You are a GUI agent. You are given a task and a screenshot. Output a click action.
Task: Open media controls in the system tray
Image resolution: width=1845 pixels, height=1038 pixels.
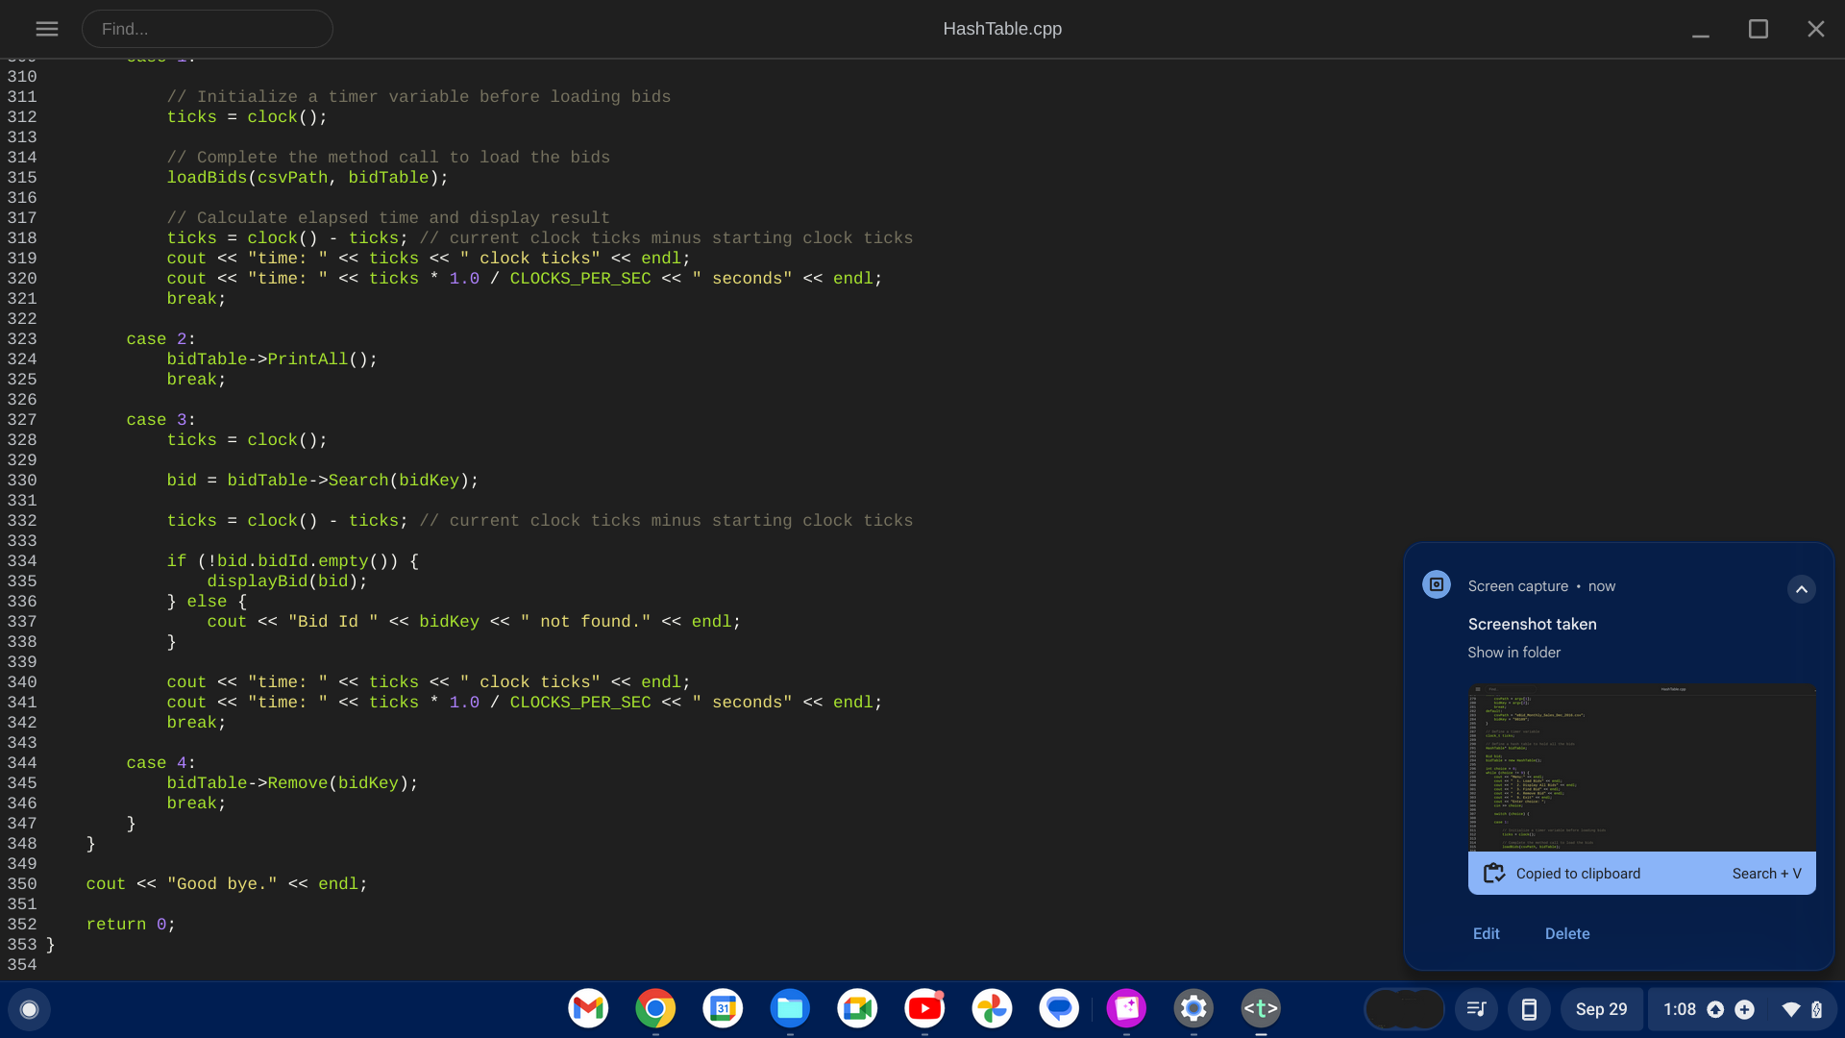(x=1477, y=1009)
